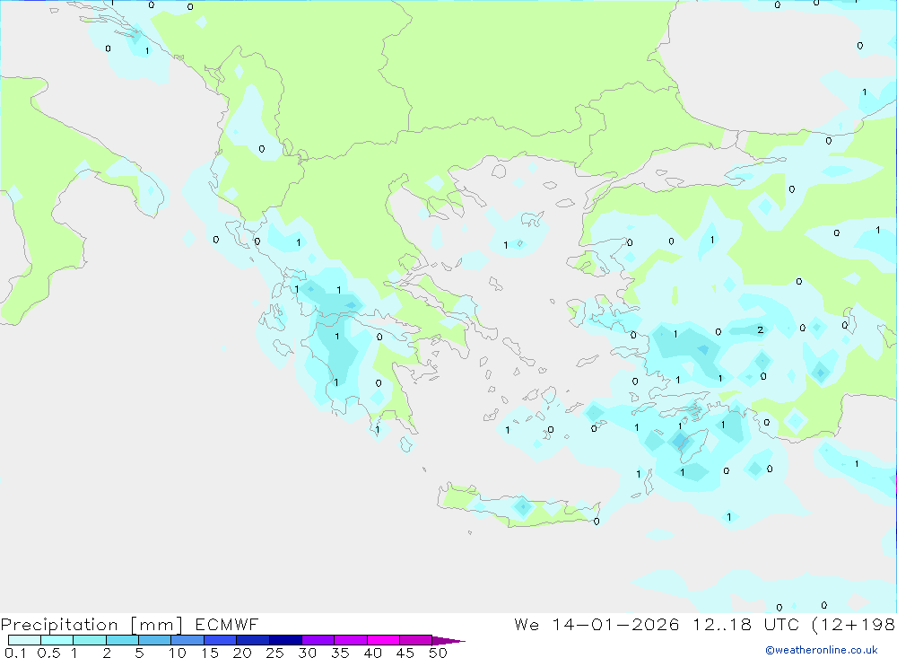Click the 'Precipitation [mm]' title text
The image size is (897, 658).
tap(91, 624)
